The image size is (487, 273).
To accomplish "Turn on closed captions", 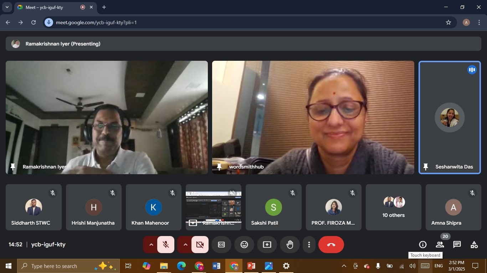I will tap(221, 245).
